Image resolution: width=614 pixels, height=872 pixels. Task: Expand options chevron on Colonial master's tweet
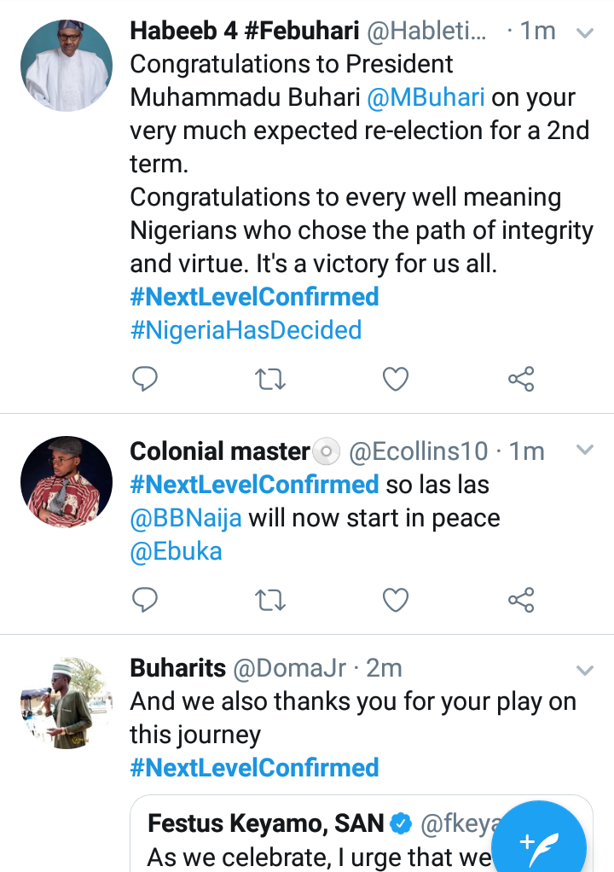585,450
